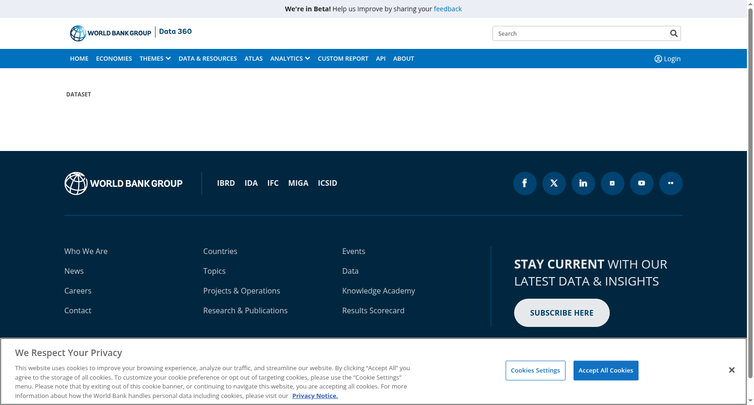Image resolution: width=754 pixels, height=405 pixels.
Task: Open the News footer link
Action: 74,271
